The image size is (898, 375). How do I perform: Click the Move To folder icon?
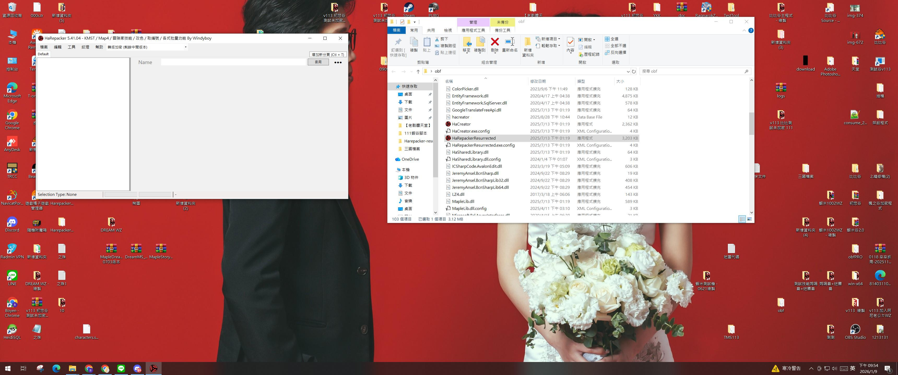point(466,42)
